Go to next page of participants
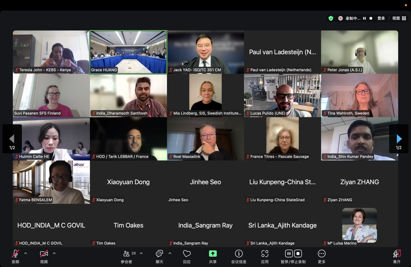Viewport: 411px width, 267px height. [399, 139]
